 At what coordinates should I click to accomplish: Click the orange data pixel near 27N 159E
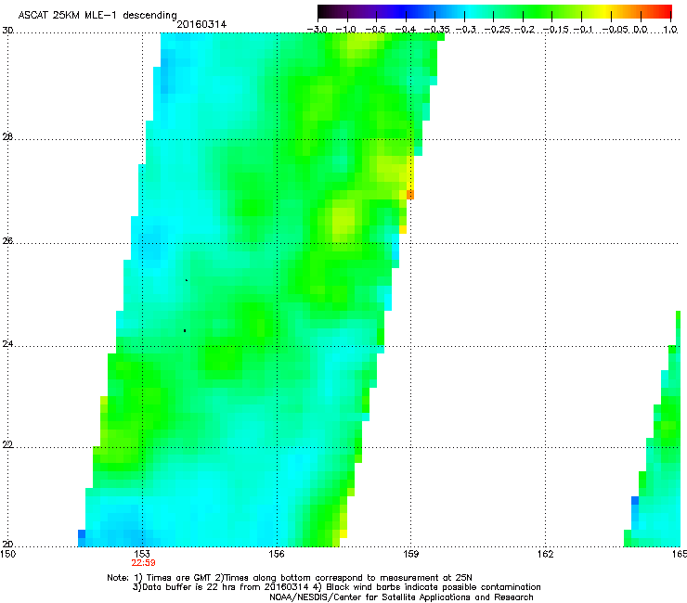pos(410,195)
